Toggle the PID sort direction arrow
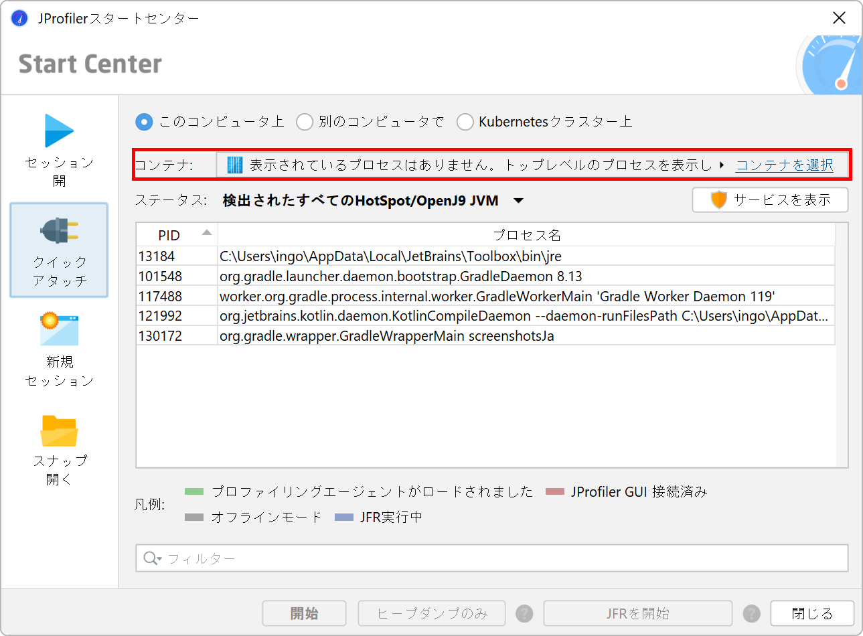The height and width of the screenshot is (636, 863). [207, 232]
